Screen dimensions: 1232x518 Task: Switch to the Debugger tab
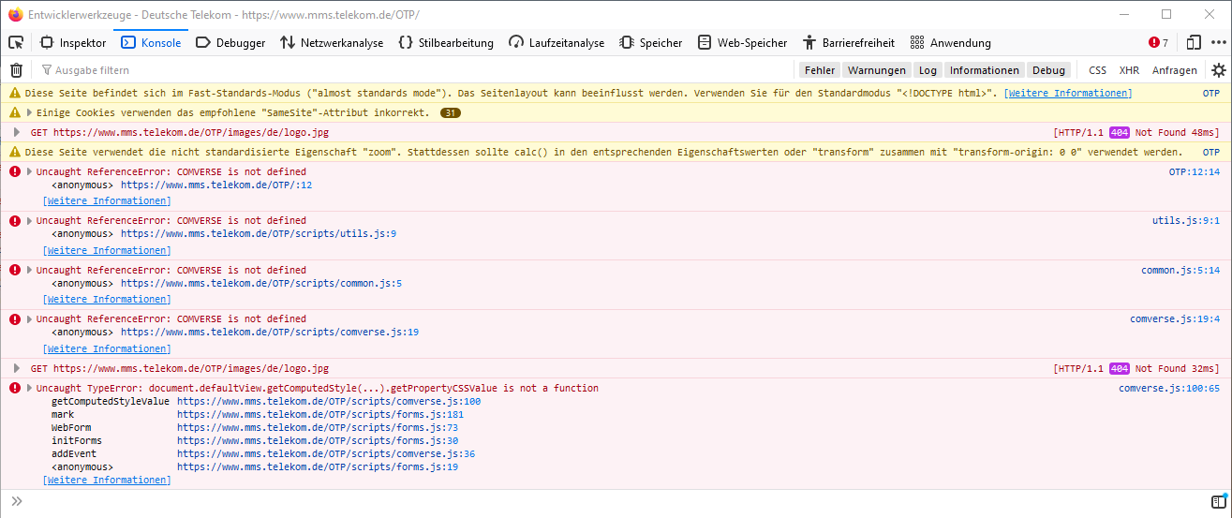(x=230, y=42)
